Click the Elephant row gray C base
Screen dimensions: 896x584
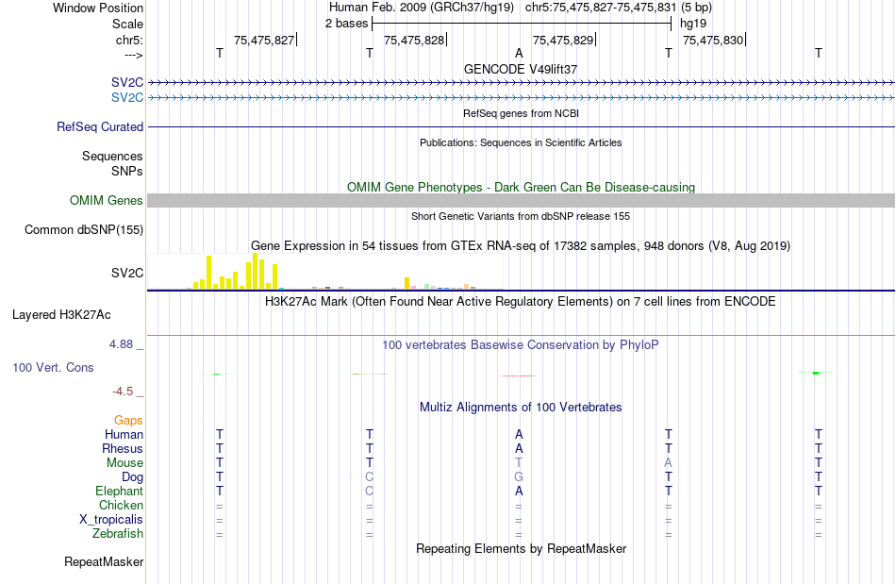point(369,492)
